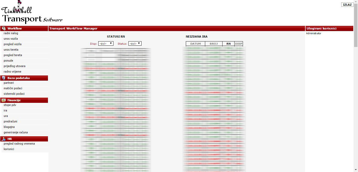Sort by the BROJ column header

[214, 44]
